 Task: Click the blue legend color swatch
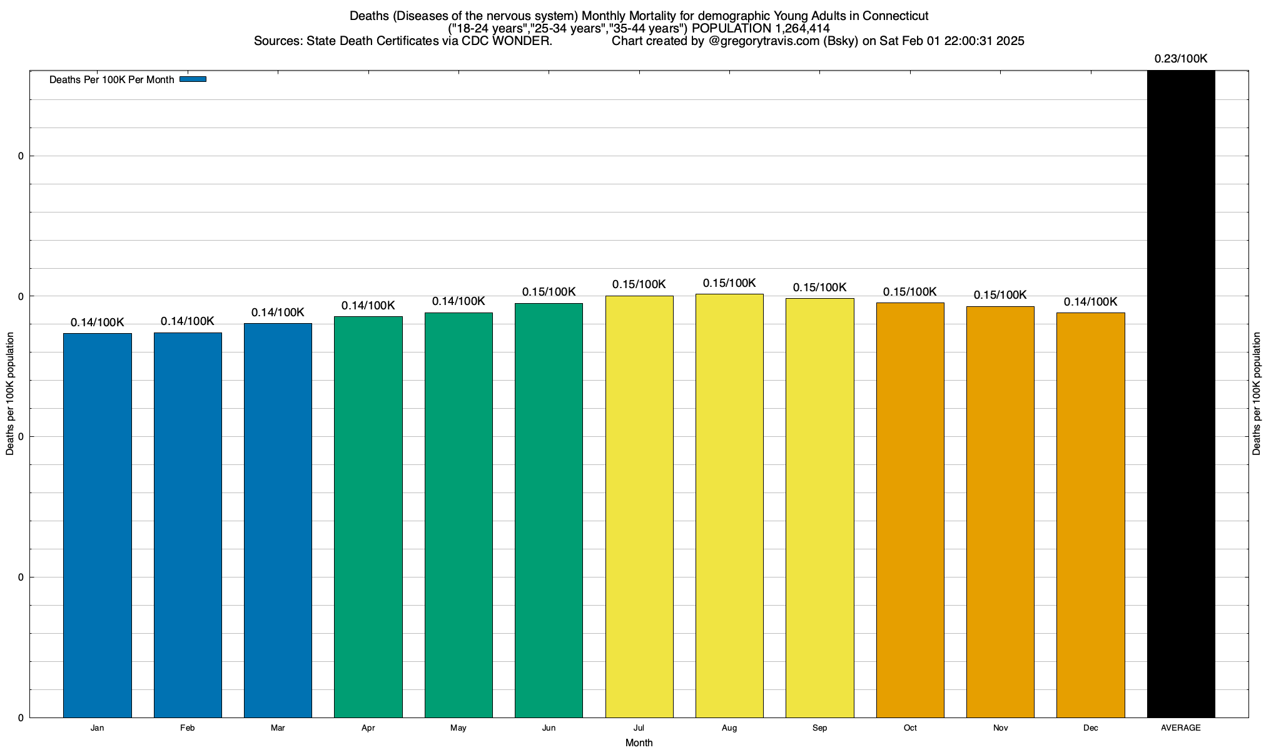click(193, 79)
